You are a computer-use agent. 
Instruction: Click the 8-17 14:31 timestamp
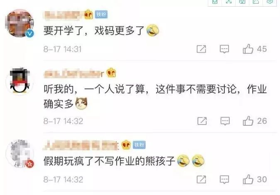(x=63, y=49)
